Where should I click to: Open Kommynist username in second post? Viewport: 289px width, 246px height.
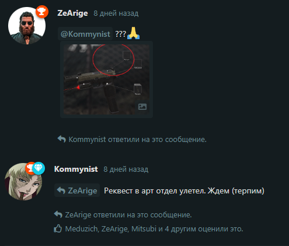pyautogui.click(x=76, y=169)
